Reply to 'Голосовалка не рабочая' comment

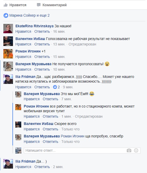coord(42,44)
